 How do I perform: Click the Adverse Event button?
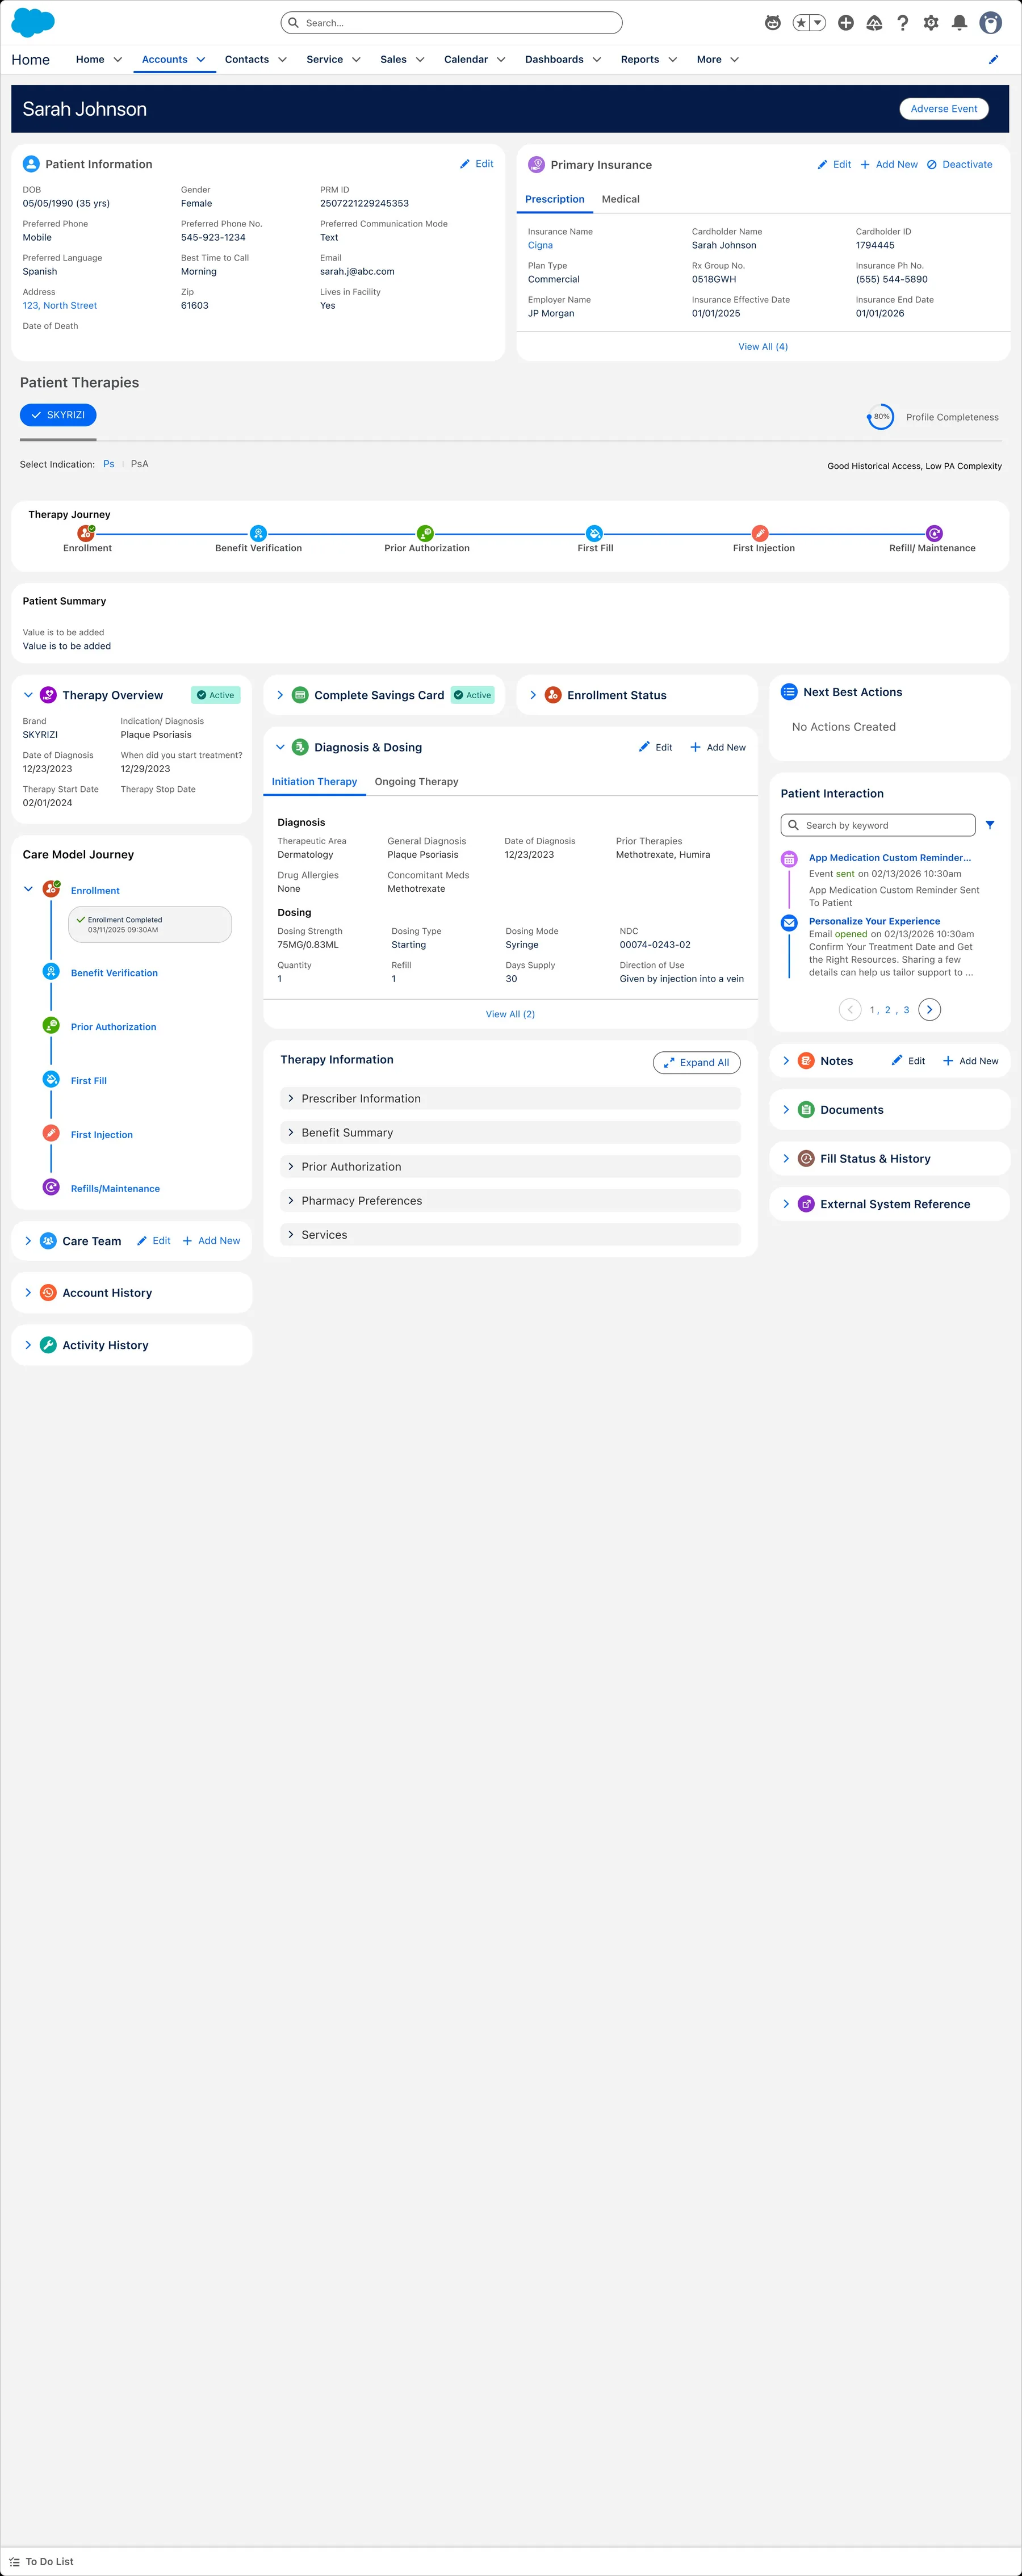pos(944,109)
